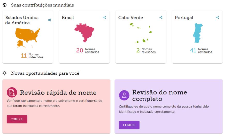Open the Revisão do nome completo title
This screenshot has width=245, height=140.
tap(160, 96)
